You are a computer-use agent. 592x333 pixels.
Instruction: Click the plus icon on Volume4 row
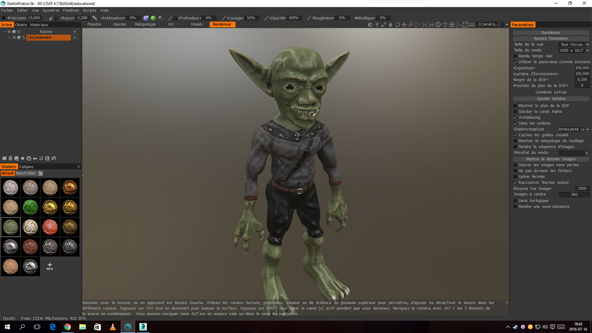coord(74,37)
